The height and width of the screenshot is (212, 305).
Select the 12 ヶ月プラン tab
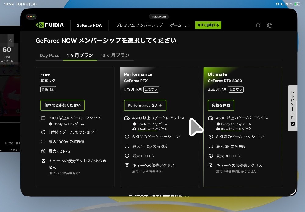[x=115, y=56]
